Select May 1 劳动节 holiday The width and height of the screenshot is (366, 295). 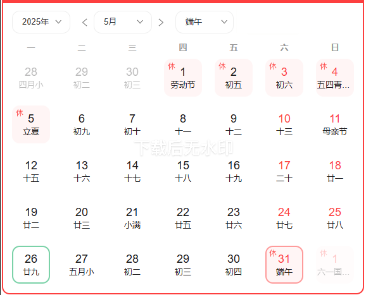pos(183,78)
